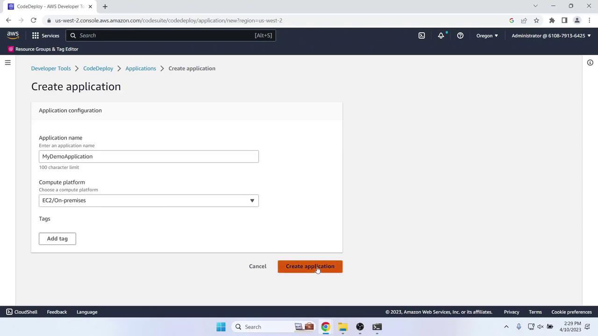Click the '100 character limit' hint text
This screenshot has width=598, height=336.
click(x=59, y=167)
